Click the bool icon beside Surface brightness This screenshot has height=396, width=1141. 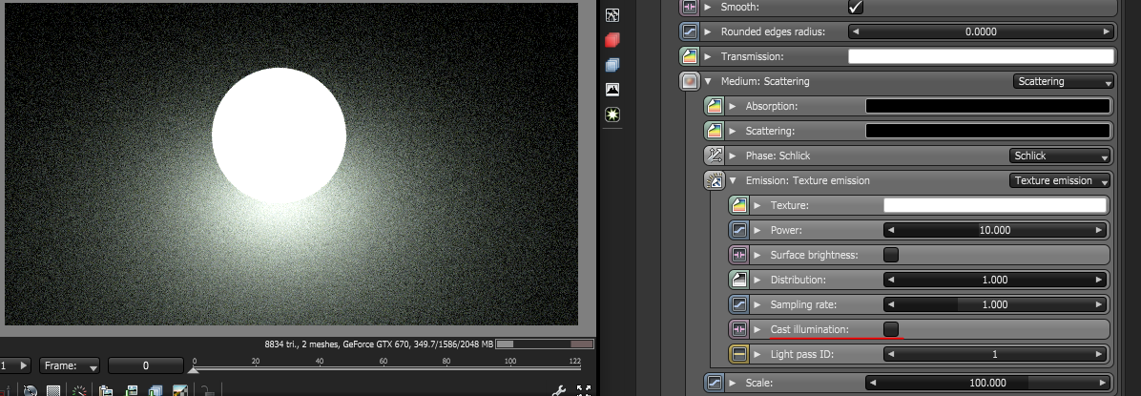point(738,255)
